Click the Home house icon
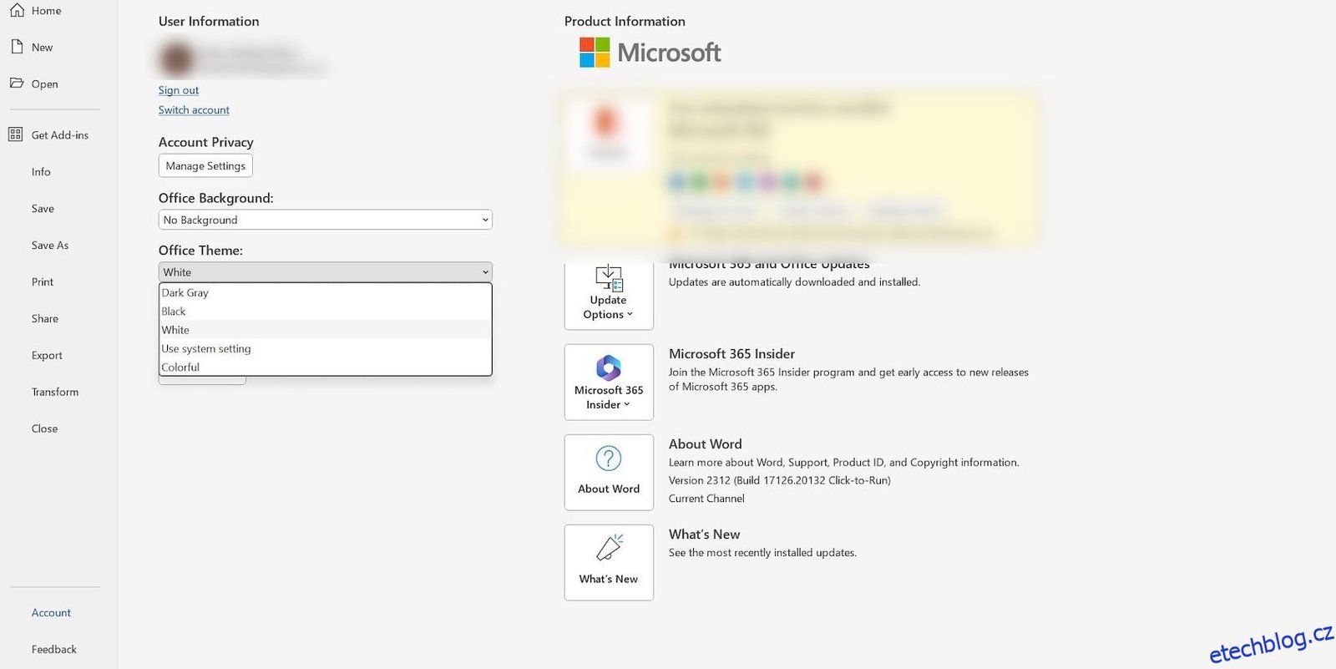This screenshot has width=1336, height=669. pyautogui.click(x=17, y=10)
